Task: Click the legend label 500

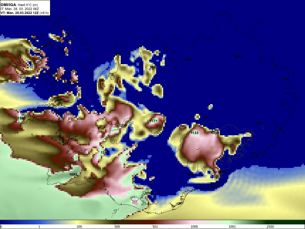Action: click(117, 227)
